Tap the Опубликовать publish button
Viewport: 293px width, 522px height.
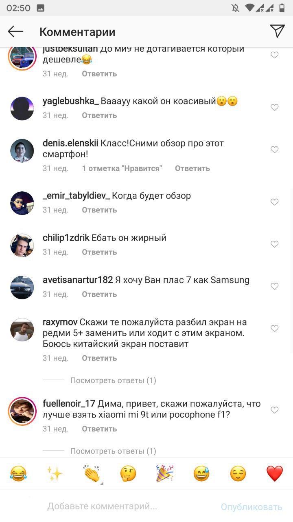(251, 507)
